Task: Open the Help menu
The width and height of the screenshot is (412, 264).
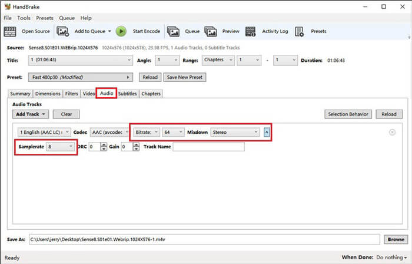Action: pos(86,18)
